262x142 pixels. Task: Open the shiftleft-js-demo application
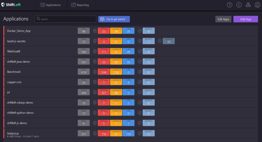[17, 123]
